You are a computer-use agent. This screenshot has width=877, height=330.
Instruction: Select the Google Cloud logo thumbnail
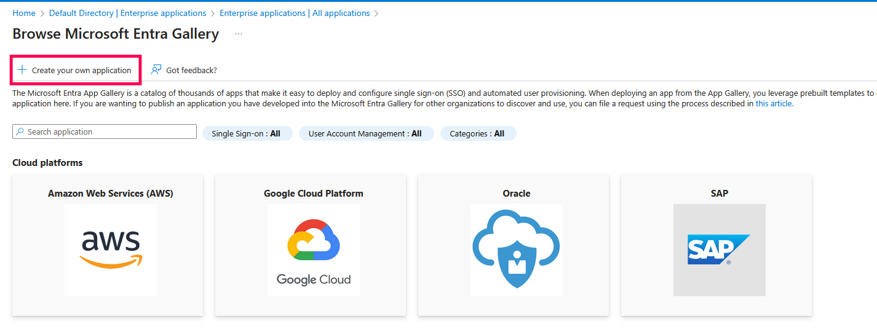coord(314,250)
